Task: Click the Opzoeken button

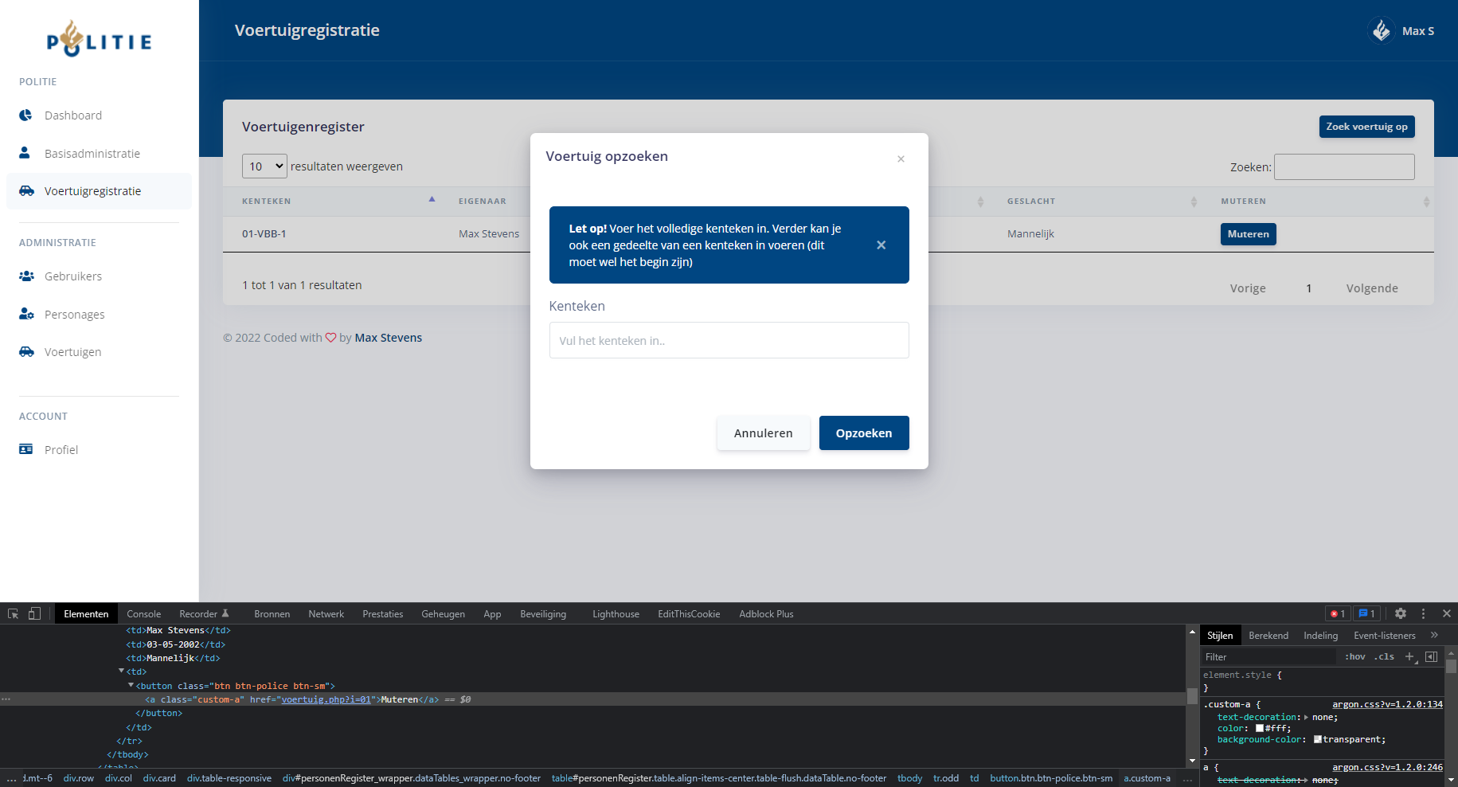Action: (864, 433)
